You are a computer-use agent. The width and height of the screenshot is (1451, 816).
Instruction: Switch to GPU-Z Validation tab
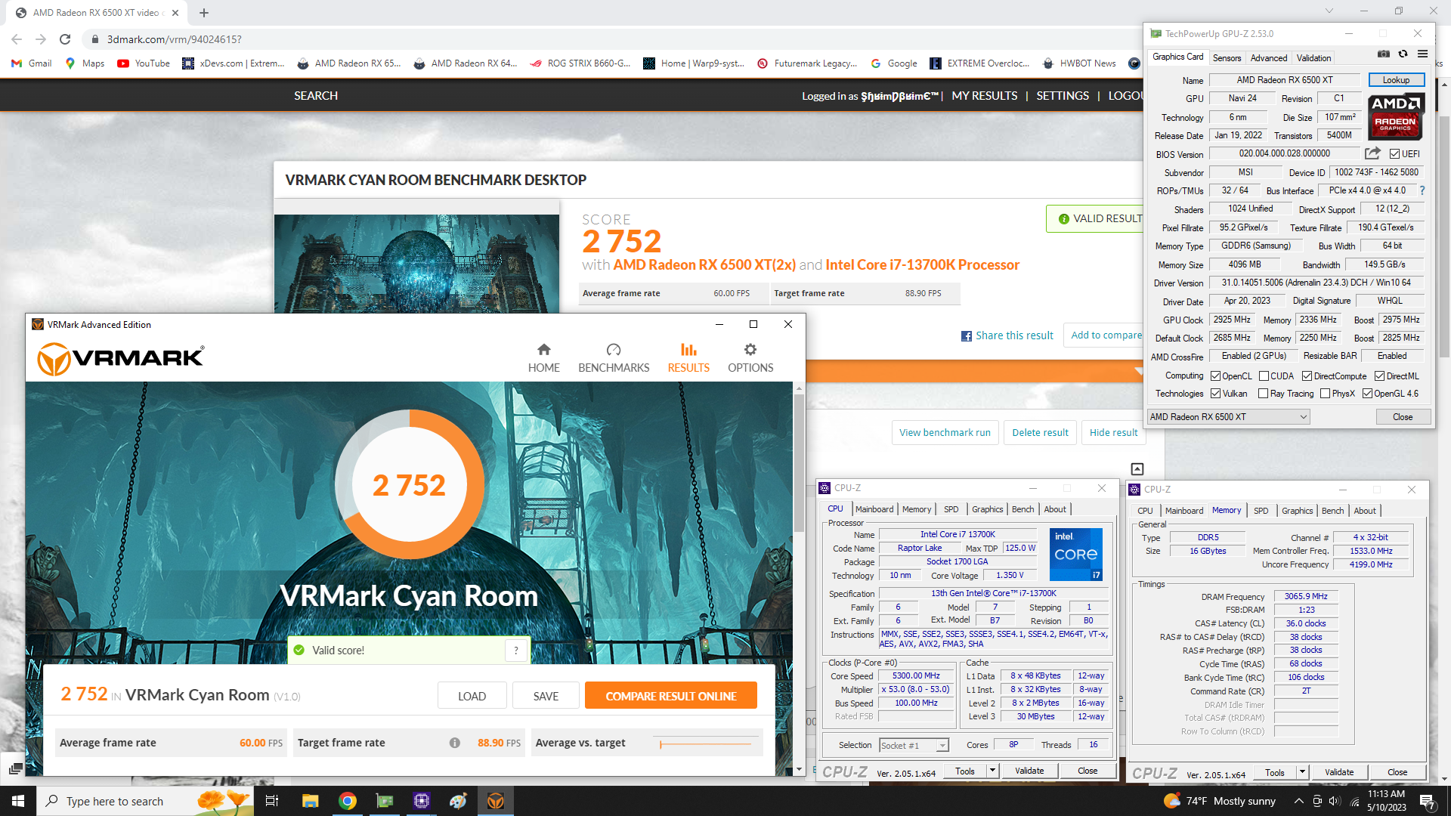click(x=1313, y=58)
